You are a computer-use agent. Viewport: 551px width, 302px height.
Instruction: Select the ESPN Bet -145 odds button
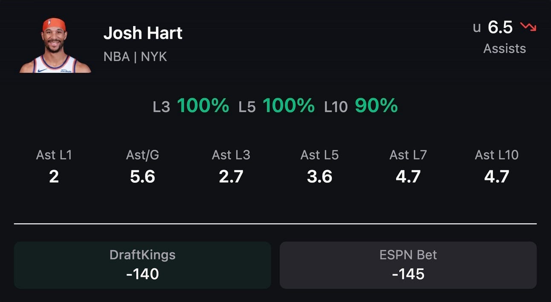pos(408,265)
